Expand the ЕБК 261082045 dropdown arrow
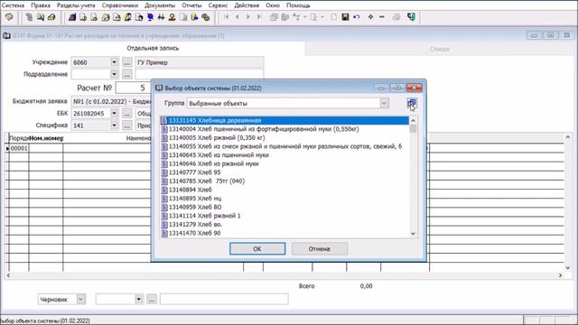The height and width of the screenshot is (325, 578). coord(114,114)
